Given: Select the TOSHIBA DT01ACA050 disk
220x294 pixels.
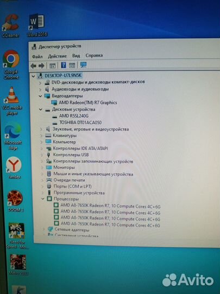Looking at the screenshot, I should click(80, 122).
